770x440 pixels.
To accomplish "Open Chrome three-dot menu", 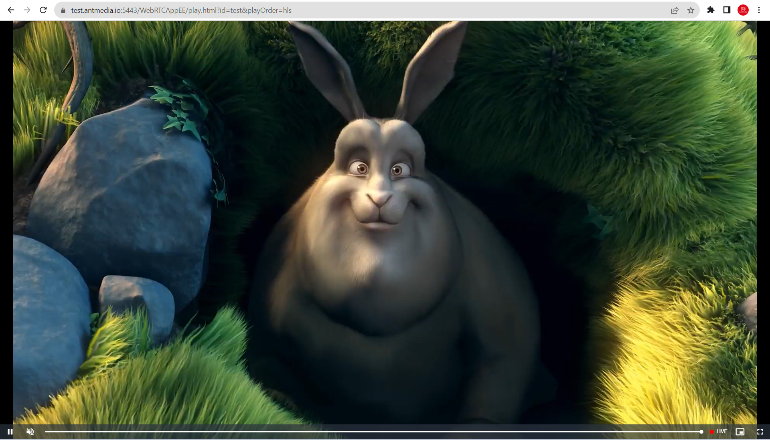I will tap(759, 10).
